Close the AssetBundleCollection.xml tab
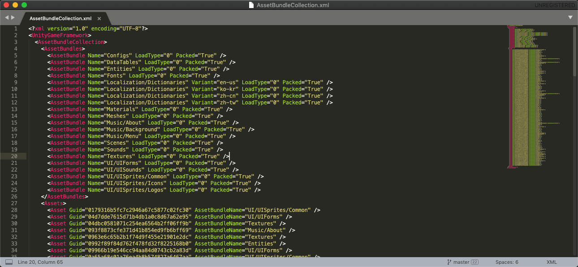 pos(99,18)
